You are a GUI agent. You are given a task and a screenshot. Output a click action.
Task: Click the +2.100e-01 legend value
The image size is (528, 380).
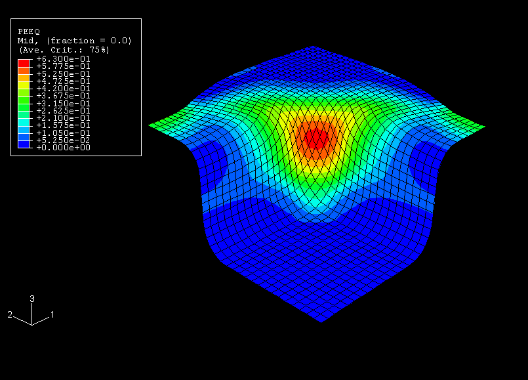[x=64, y=118]
